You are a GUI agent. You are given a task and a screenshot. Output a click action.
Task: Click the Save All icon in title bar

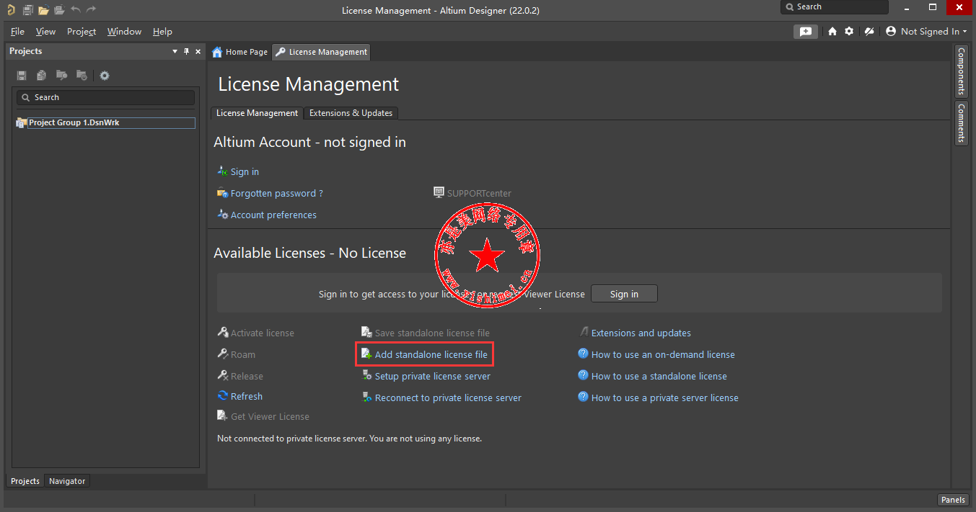27,10
